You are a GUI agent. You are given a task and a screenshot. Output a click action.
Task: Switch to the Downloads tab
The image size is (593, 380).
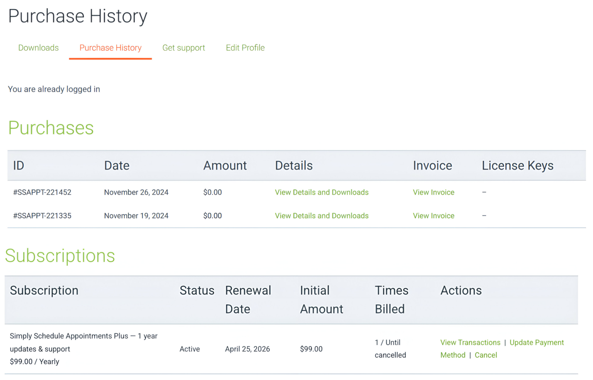tap(38, 47)
